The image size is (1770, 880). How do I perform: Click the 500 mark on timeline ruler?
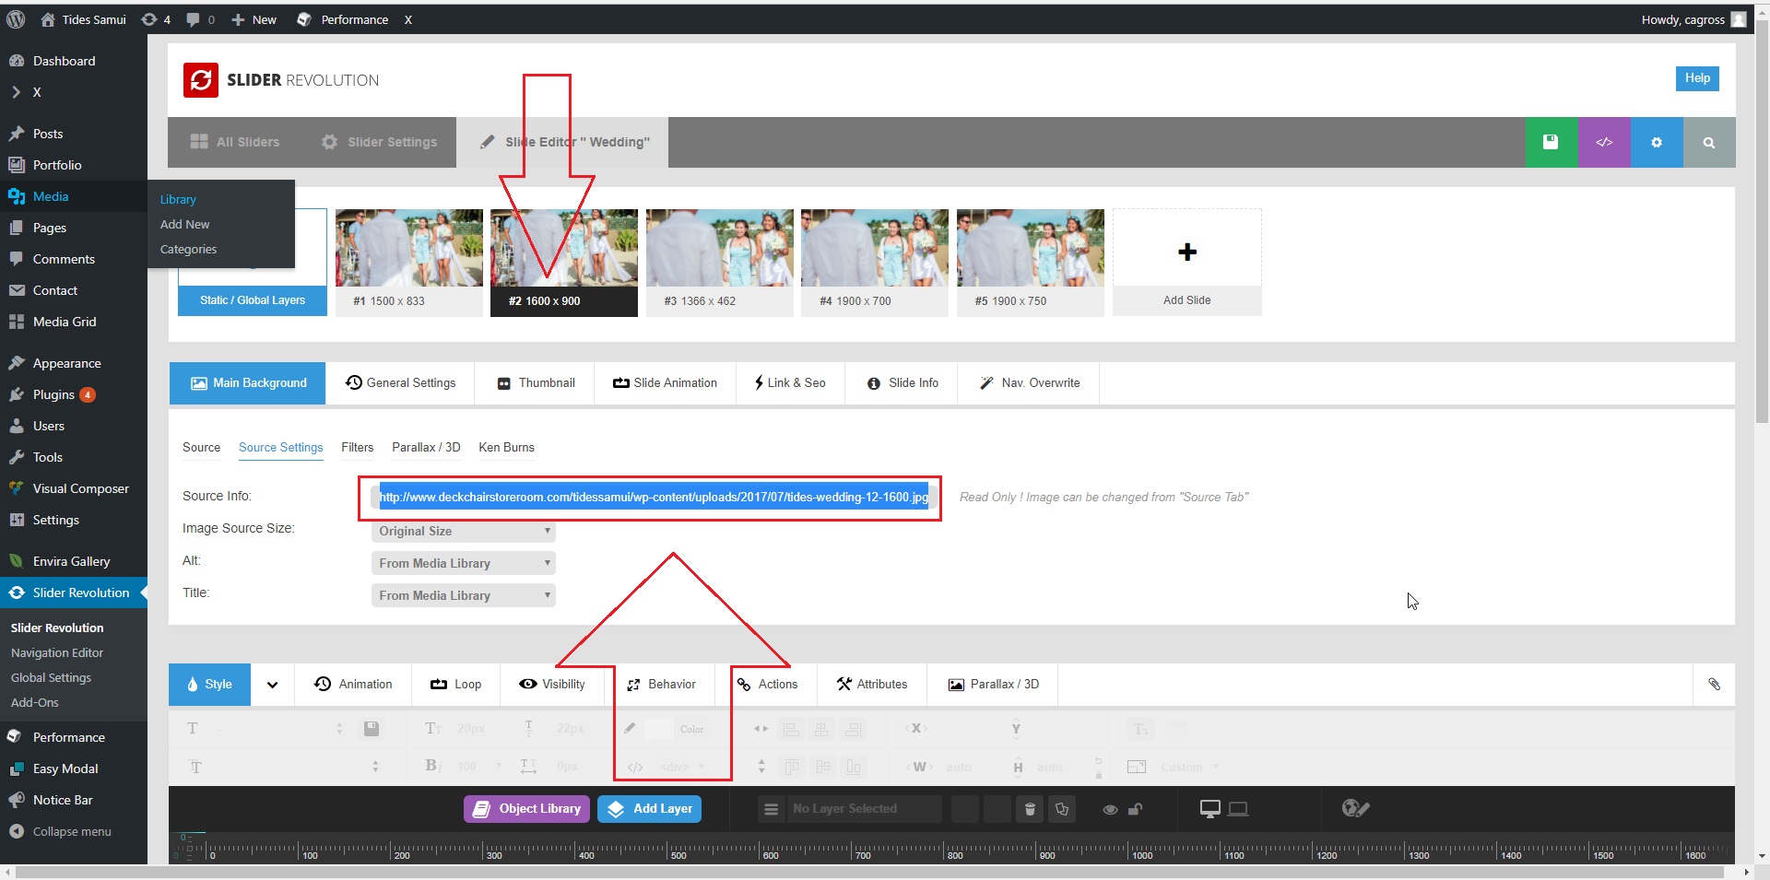[678, 855]
